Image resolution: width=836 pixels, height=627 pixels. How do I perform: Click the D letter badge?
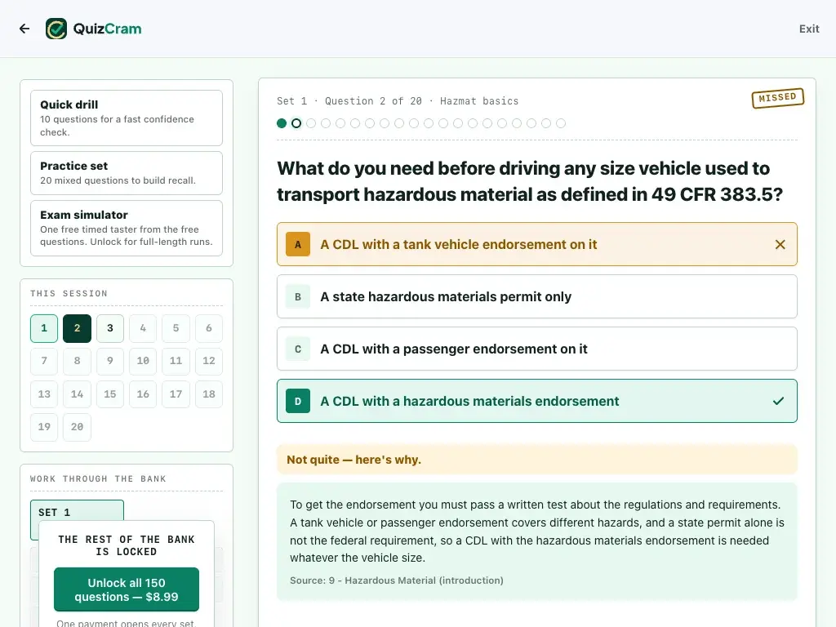click(298, 402)
